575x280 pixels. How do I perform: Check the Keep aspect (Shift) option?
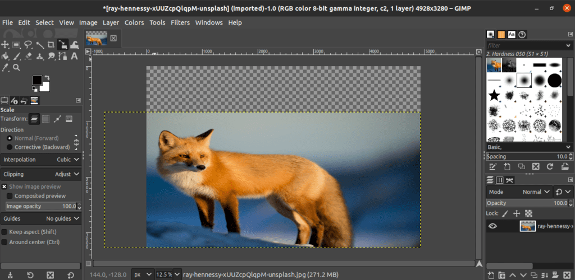point(4,232)
